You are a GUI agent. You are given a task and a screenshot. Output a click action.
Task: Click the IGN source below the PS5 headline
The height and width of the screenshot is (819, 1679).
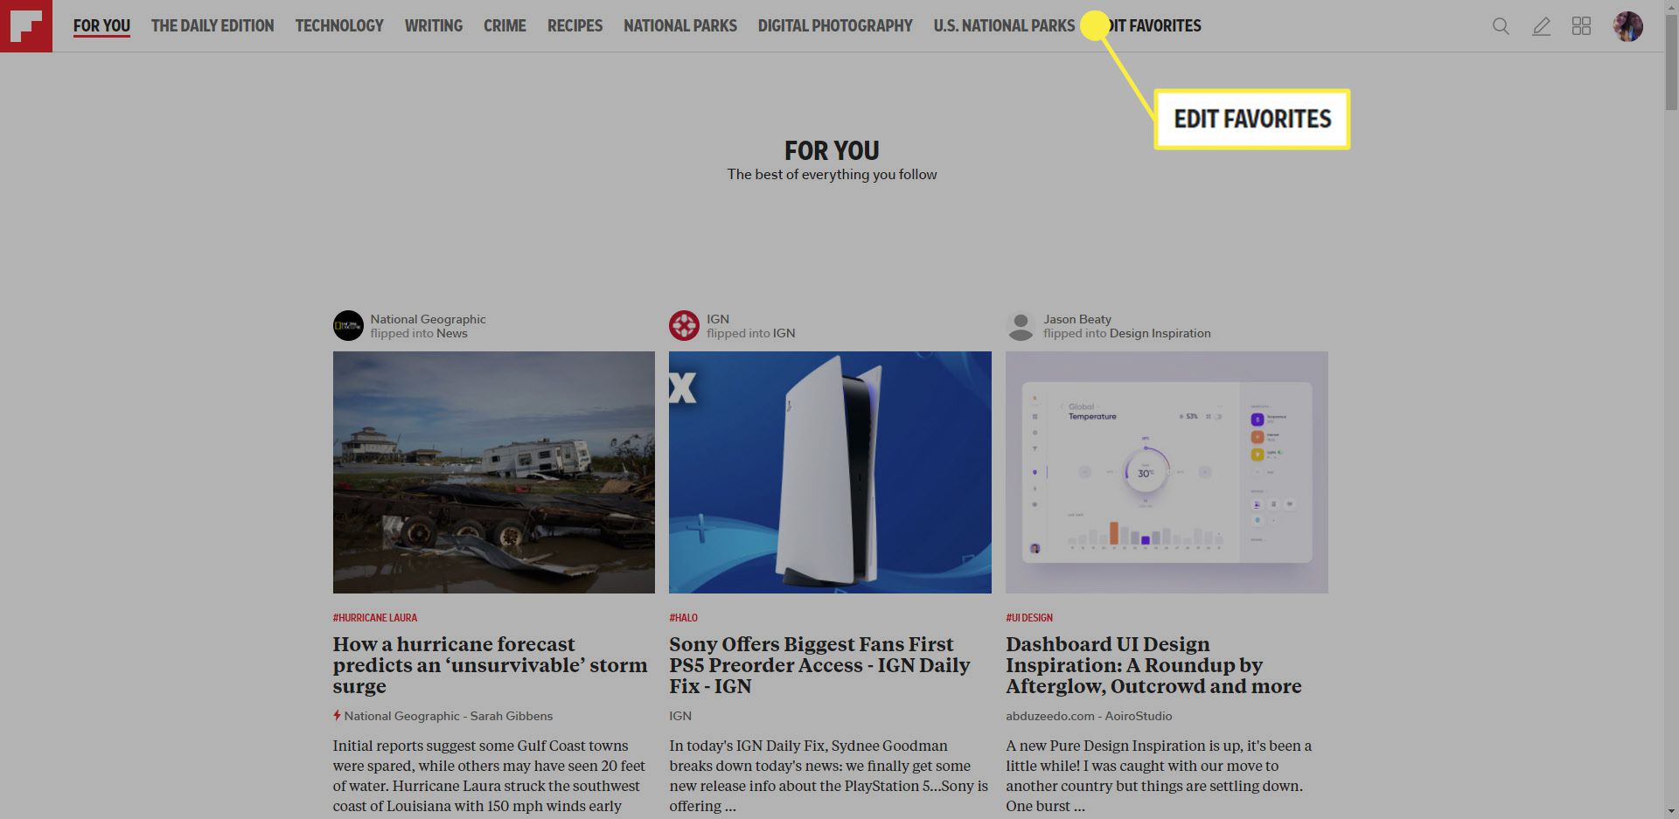[680, 716]
